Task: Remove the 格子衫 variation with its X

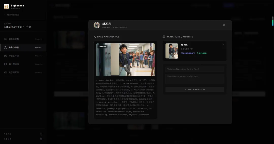Action: click(x=223, y=44)
